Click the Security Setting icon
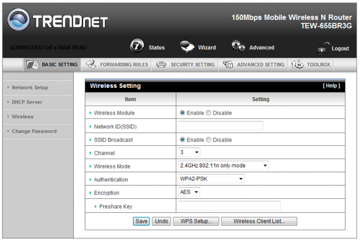Viewport: 360px width, 246px height. tap(161, 65)
